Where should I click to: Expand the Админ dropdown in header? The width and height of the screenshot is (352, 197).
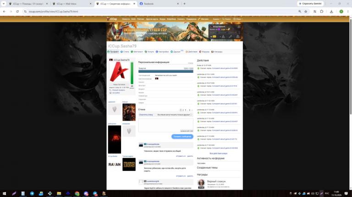[217, 19]
